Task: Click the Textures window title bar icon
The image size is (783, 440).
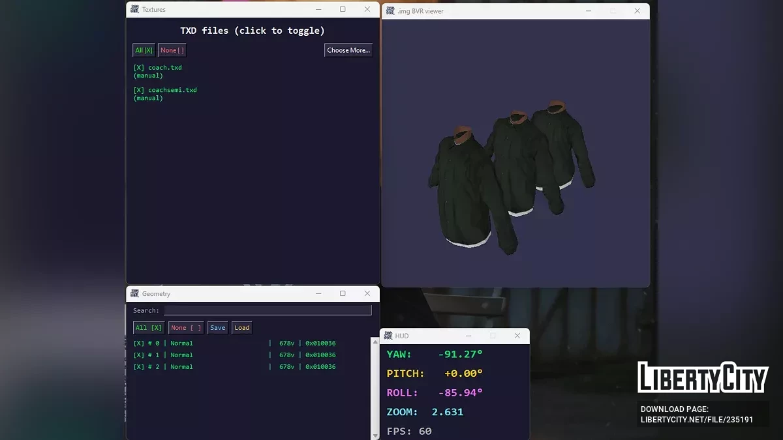Action: click(134, 10)
